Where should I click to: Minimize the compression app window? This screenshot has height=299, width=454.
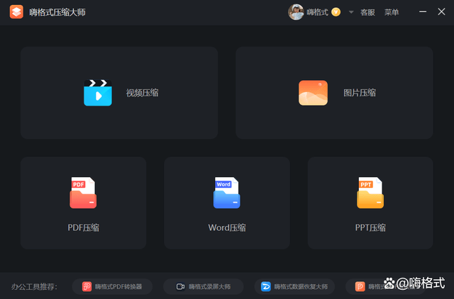coord(423,12)
